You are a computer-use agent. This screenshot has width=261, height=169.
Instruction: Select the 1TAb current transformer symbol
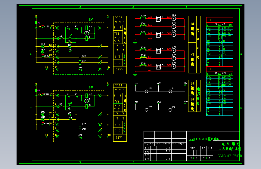click(x=143, y=26)
